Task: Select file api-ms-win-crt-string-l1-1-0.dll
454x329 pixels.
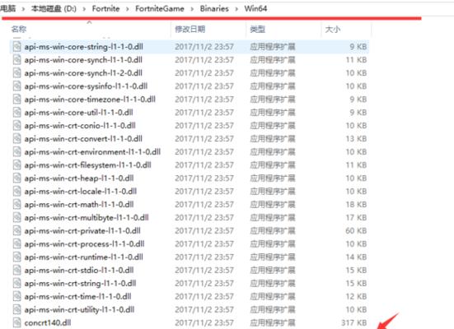Action: pyautogui.click(x=80, y=283)
